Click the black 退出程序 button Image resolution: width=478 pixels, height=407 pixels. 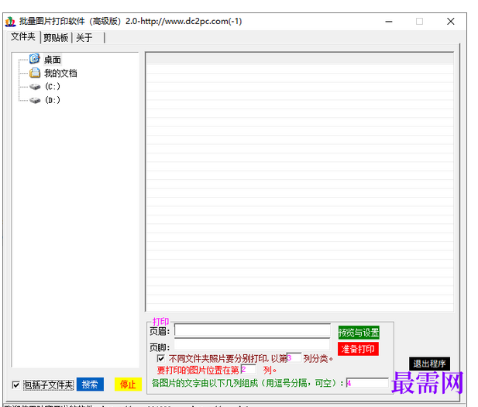click(x=429, y=364)
